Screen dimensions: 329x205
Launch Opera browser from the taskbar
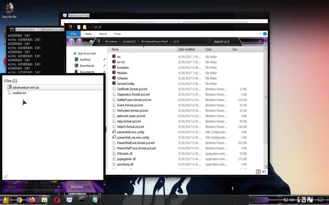(57, 200)
